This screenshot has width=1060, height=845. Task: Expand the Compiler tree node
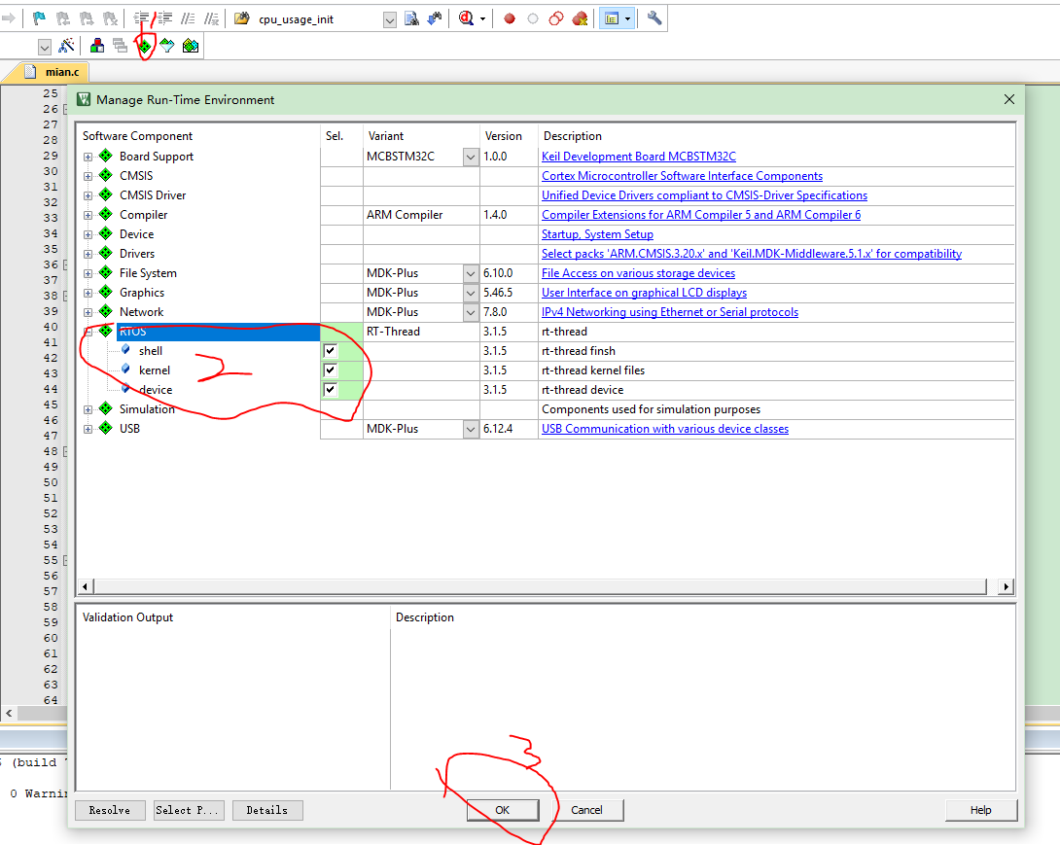click(x=88, y=216)
